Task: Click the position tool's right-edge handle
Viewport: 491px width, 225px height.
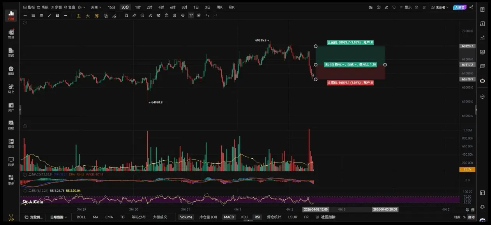Action: [x=385, y=65]
